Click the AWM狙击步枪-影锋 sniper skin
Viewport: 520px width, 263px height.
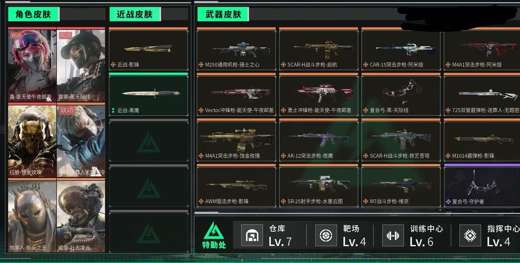[x=236, y=187]
